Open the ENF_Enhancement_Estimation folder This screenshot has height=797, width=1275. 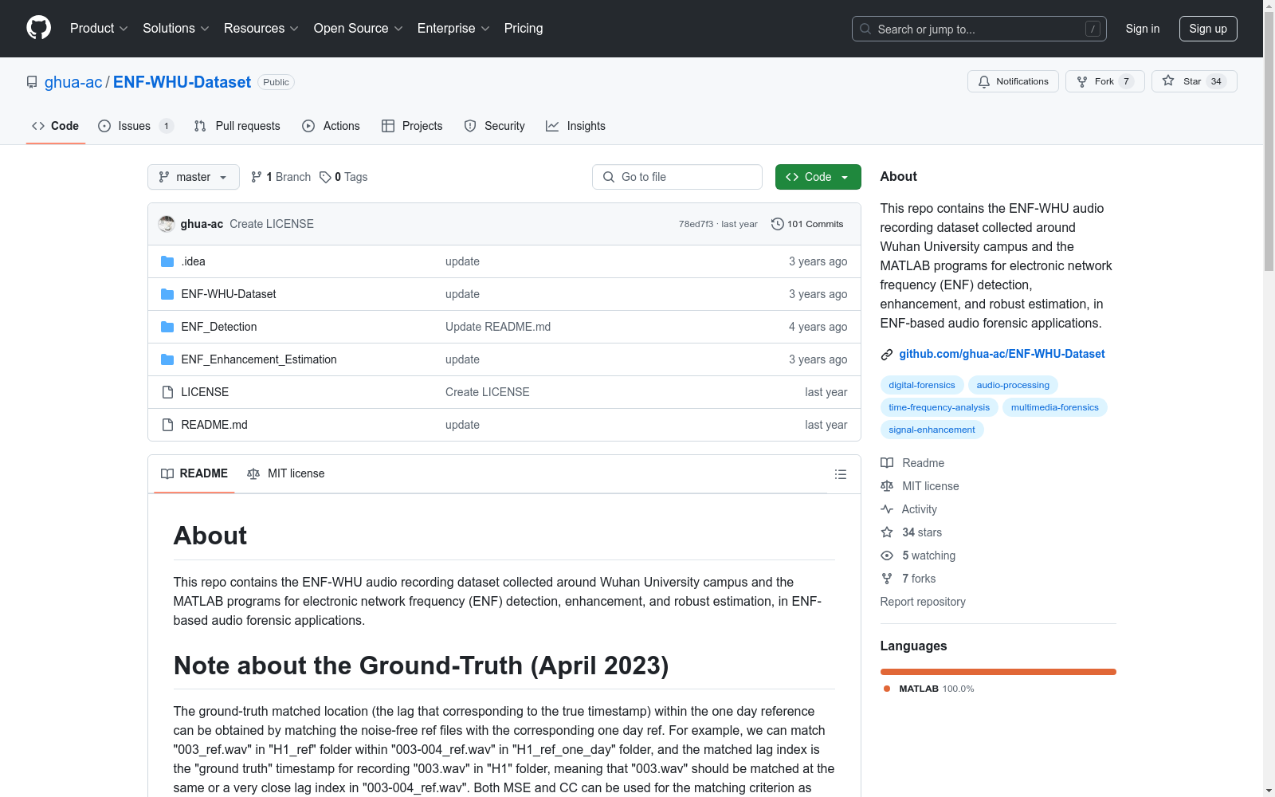(x=259, y=359)
